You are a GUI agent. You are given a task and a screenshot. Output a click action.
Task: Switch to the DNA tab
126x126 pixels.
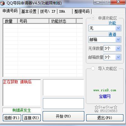point(65,11)
